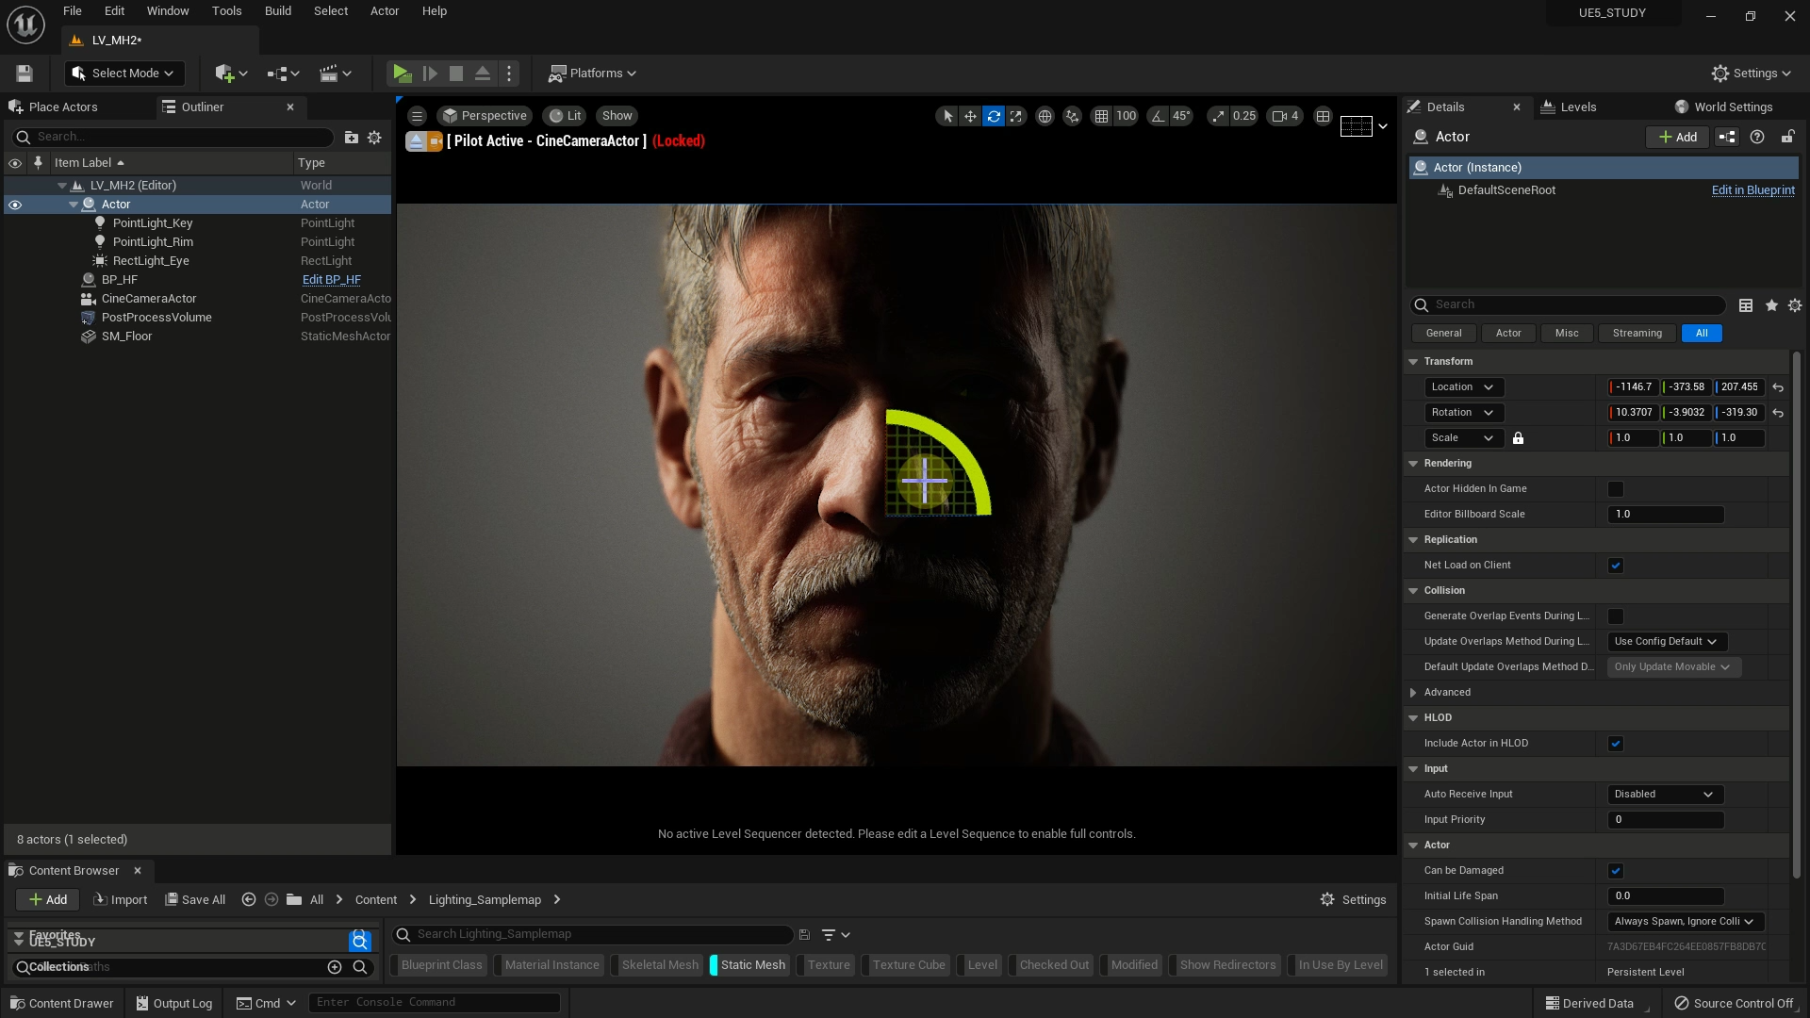This screenshot has height=1018, width=1810.
Task: Enable the Actor Hidden In Game checkbox
Action: pos(1616,489)
